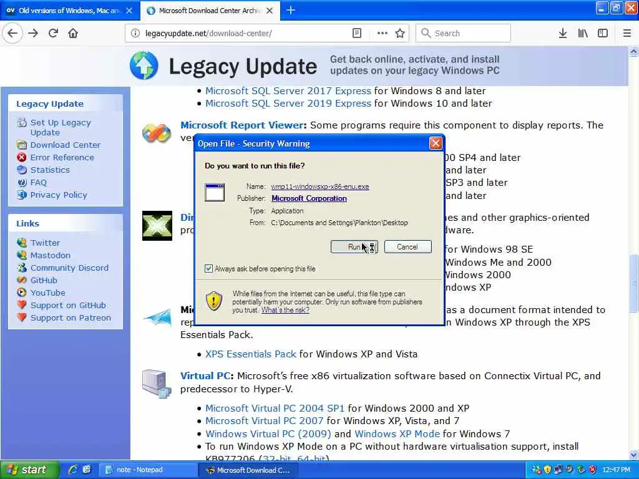The width and height of the screenshot is (639, 479).
Task: Toggle reader view in address bar
Action: [x=356, y=33]
